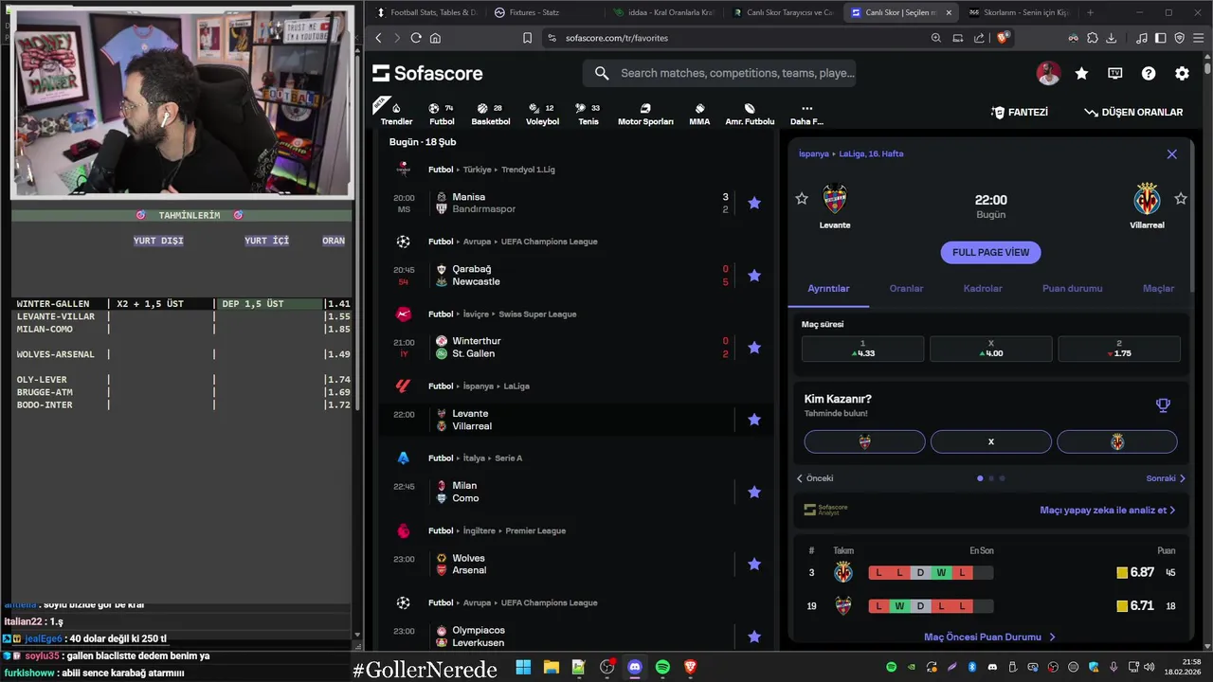
Task: Go to the Önceki card
Action: point(815,478)
